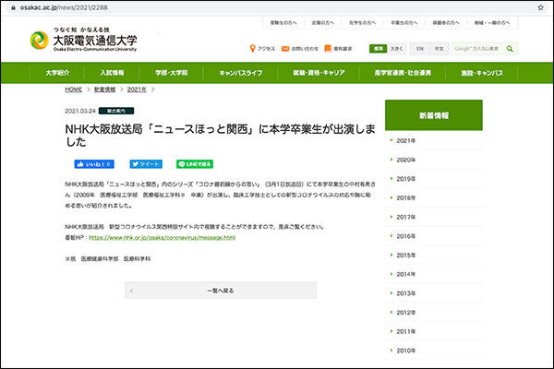Screen dimensions: 554x369
Task: Open 地域・一般の方へ top link
Action: coord(492,22)
